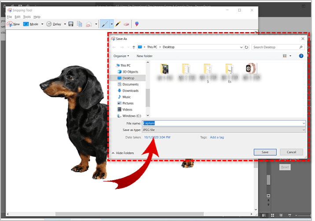Select the yellow Highlighter tool

coord(118,24)
